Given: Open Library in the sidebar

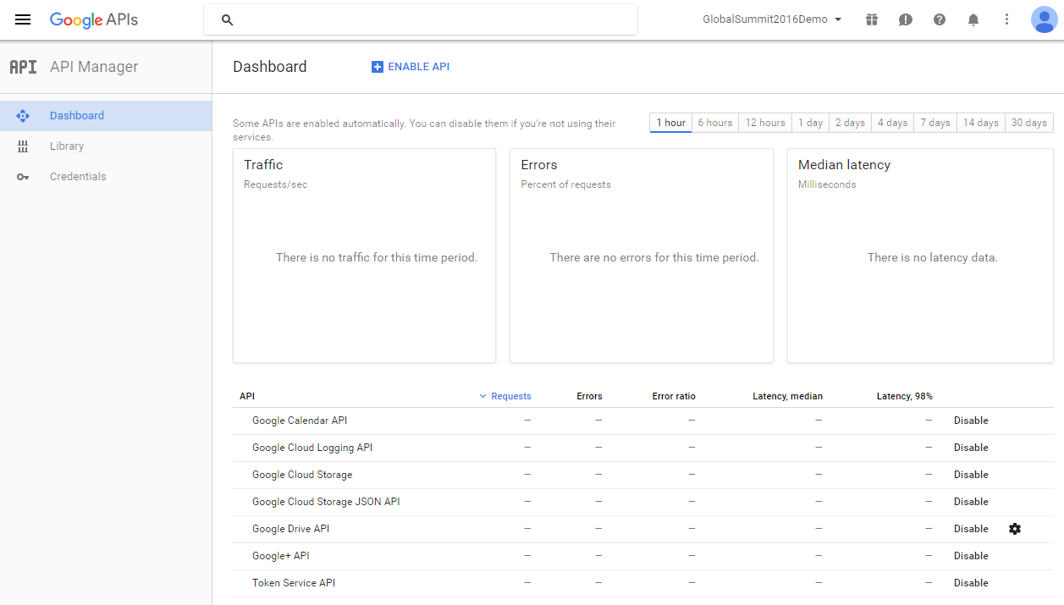Looking at the screenshot, I should click(x=67, y=146).
